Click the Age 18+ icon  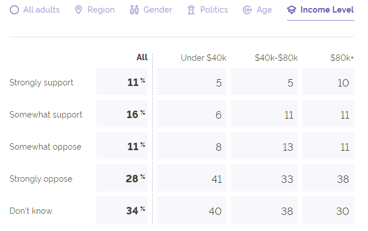pyautogui.click(x=247, y=10)
